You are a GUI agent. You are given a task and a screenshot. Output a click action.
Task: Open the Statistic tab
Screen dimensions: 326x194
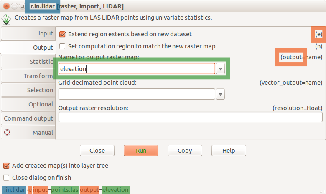28,62
